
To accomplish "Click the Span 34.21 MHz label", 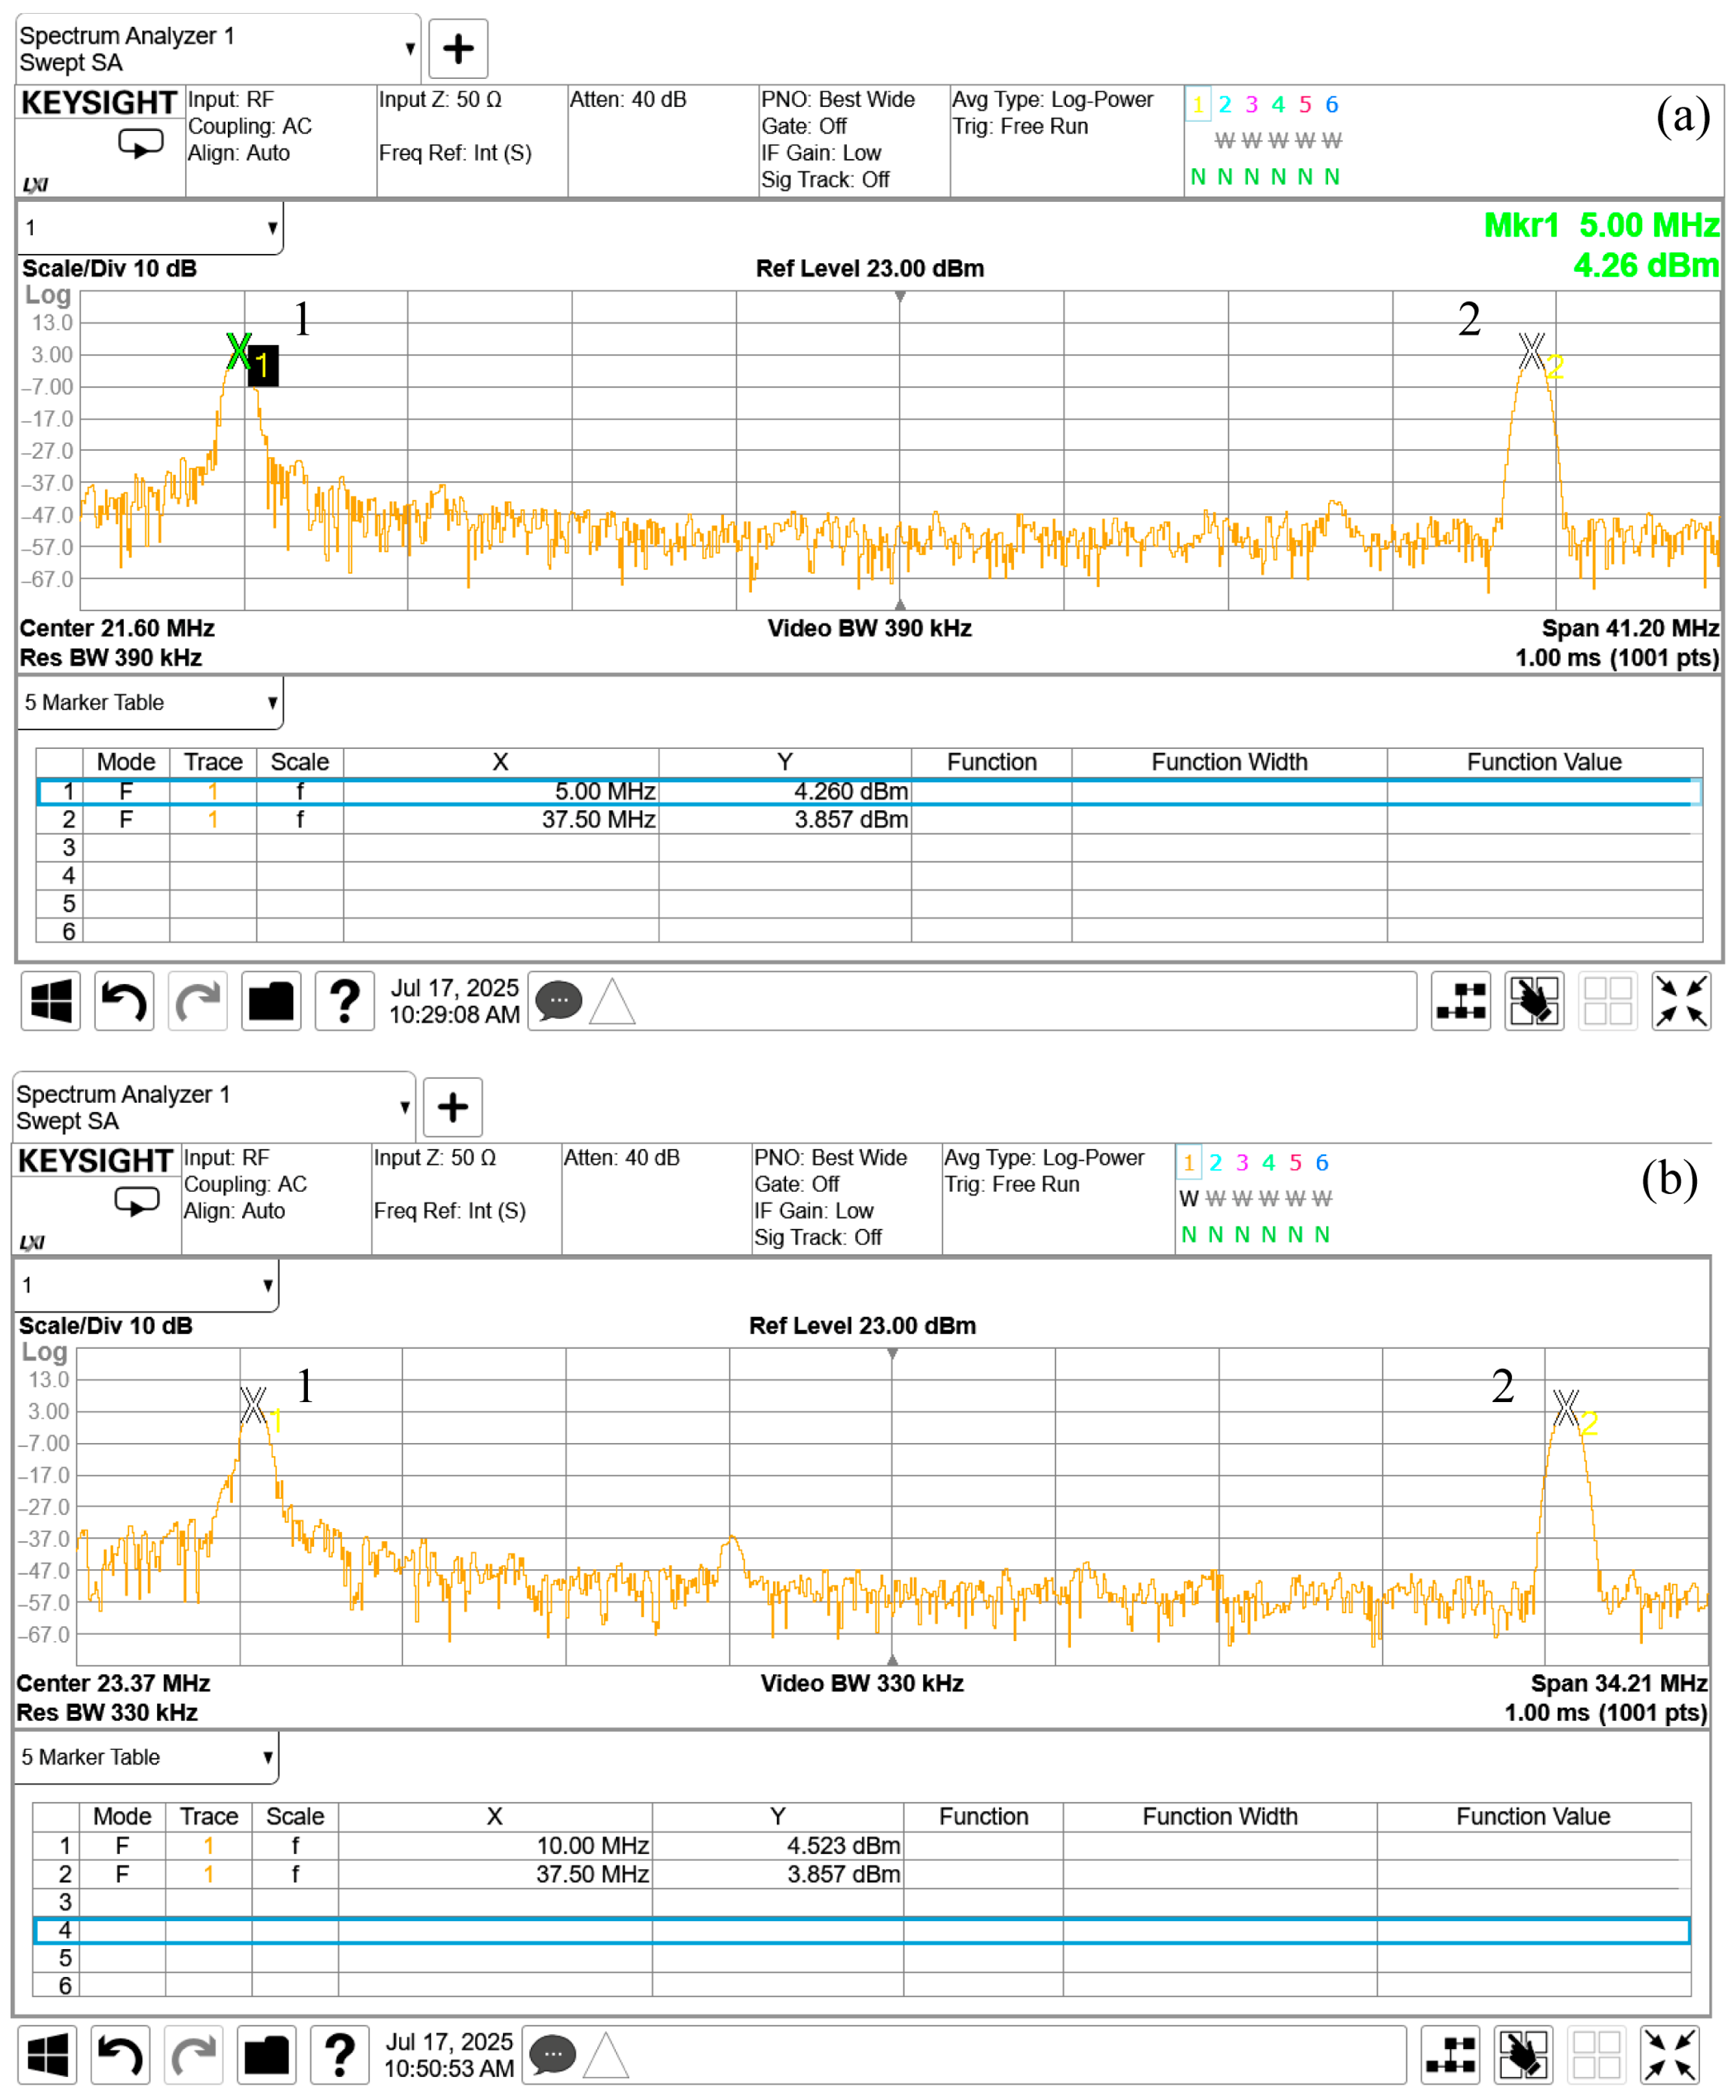I will (x=1619, y=1683).
